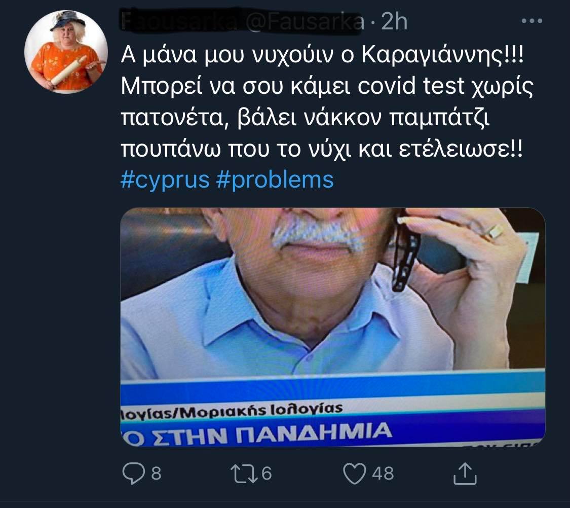Select the tweet text mentioning Καραγιάννης

tap(327, 102)
